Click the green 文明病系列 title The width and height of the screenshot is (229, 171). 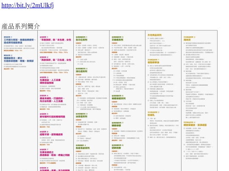click(x=117, y=40)
